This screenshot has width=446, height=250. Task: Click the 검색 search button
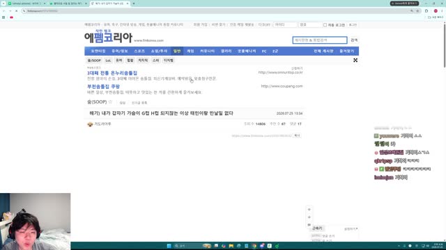click(x=354, y=40)
